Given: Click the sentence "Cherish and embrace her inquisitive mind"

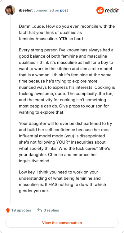Looking at the screenshot, I should pos(58,158).
